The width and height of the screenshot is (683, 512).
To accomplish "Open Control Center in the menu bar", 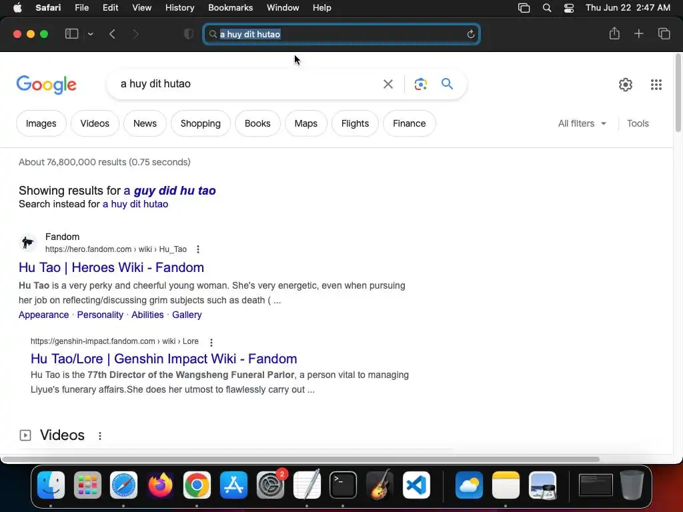I will click(568, 8).
